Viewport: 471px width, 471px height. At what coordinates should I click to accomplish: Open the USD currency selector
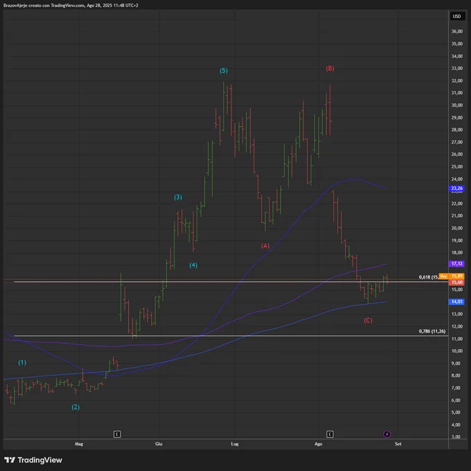click(x=457, y=16)
